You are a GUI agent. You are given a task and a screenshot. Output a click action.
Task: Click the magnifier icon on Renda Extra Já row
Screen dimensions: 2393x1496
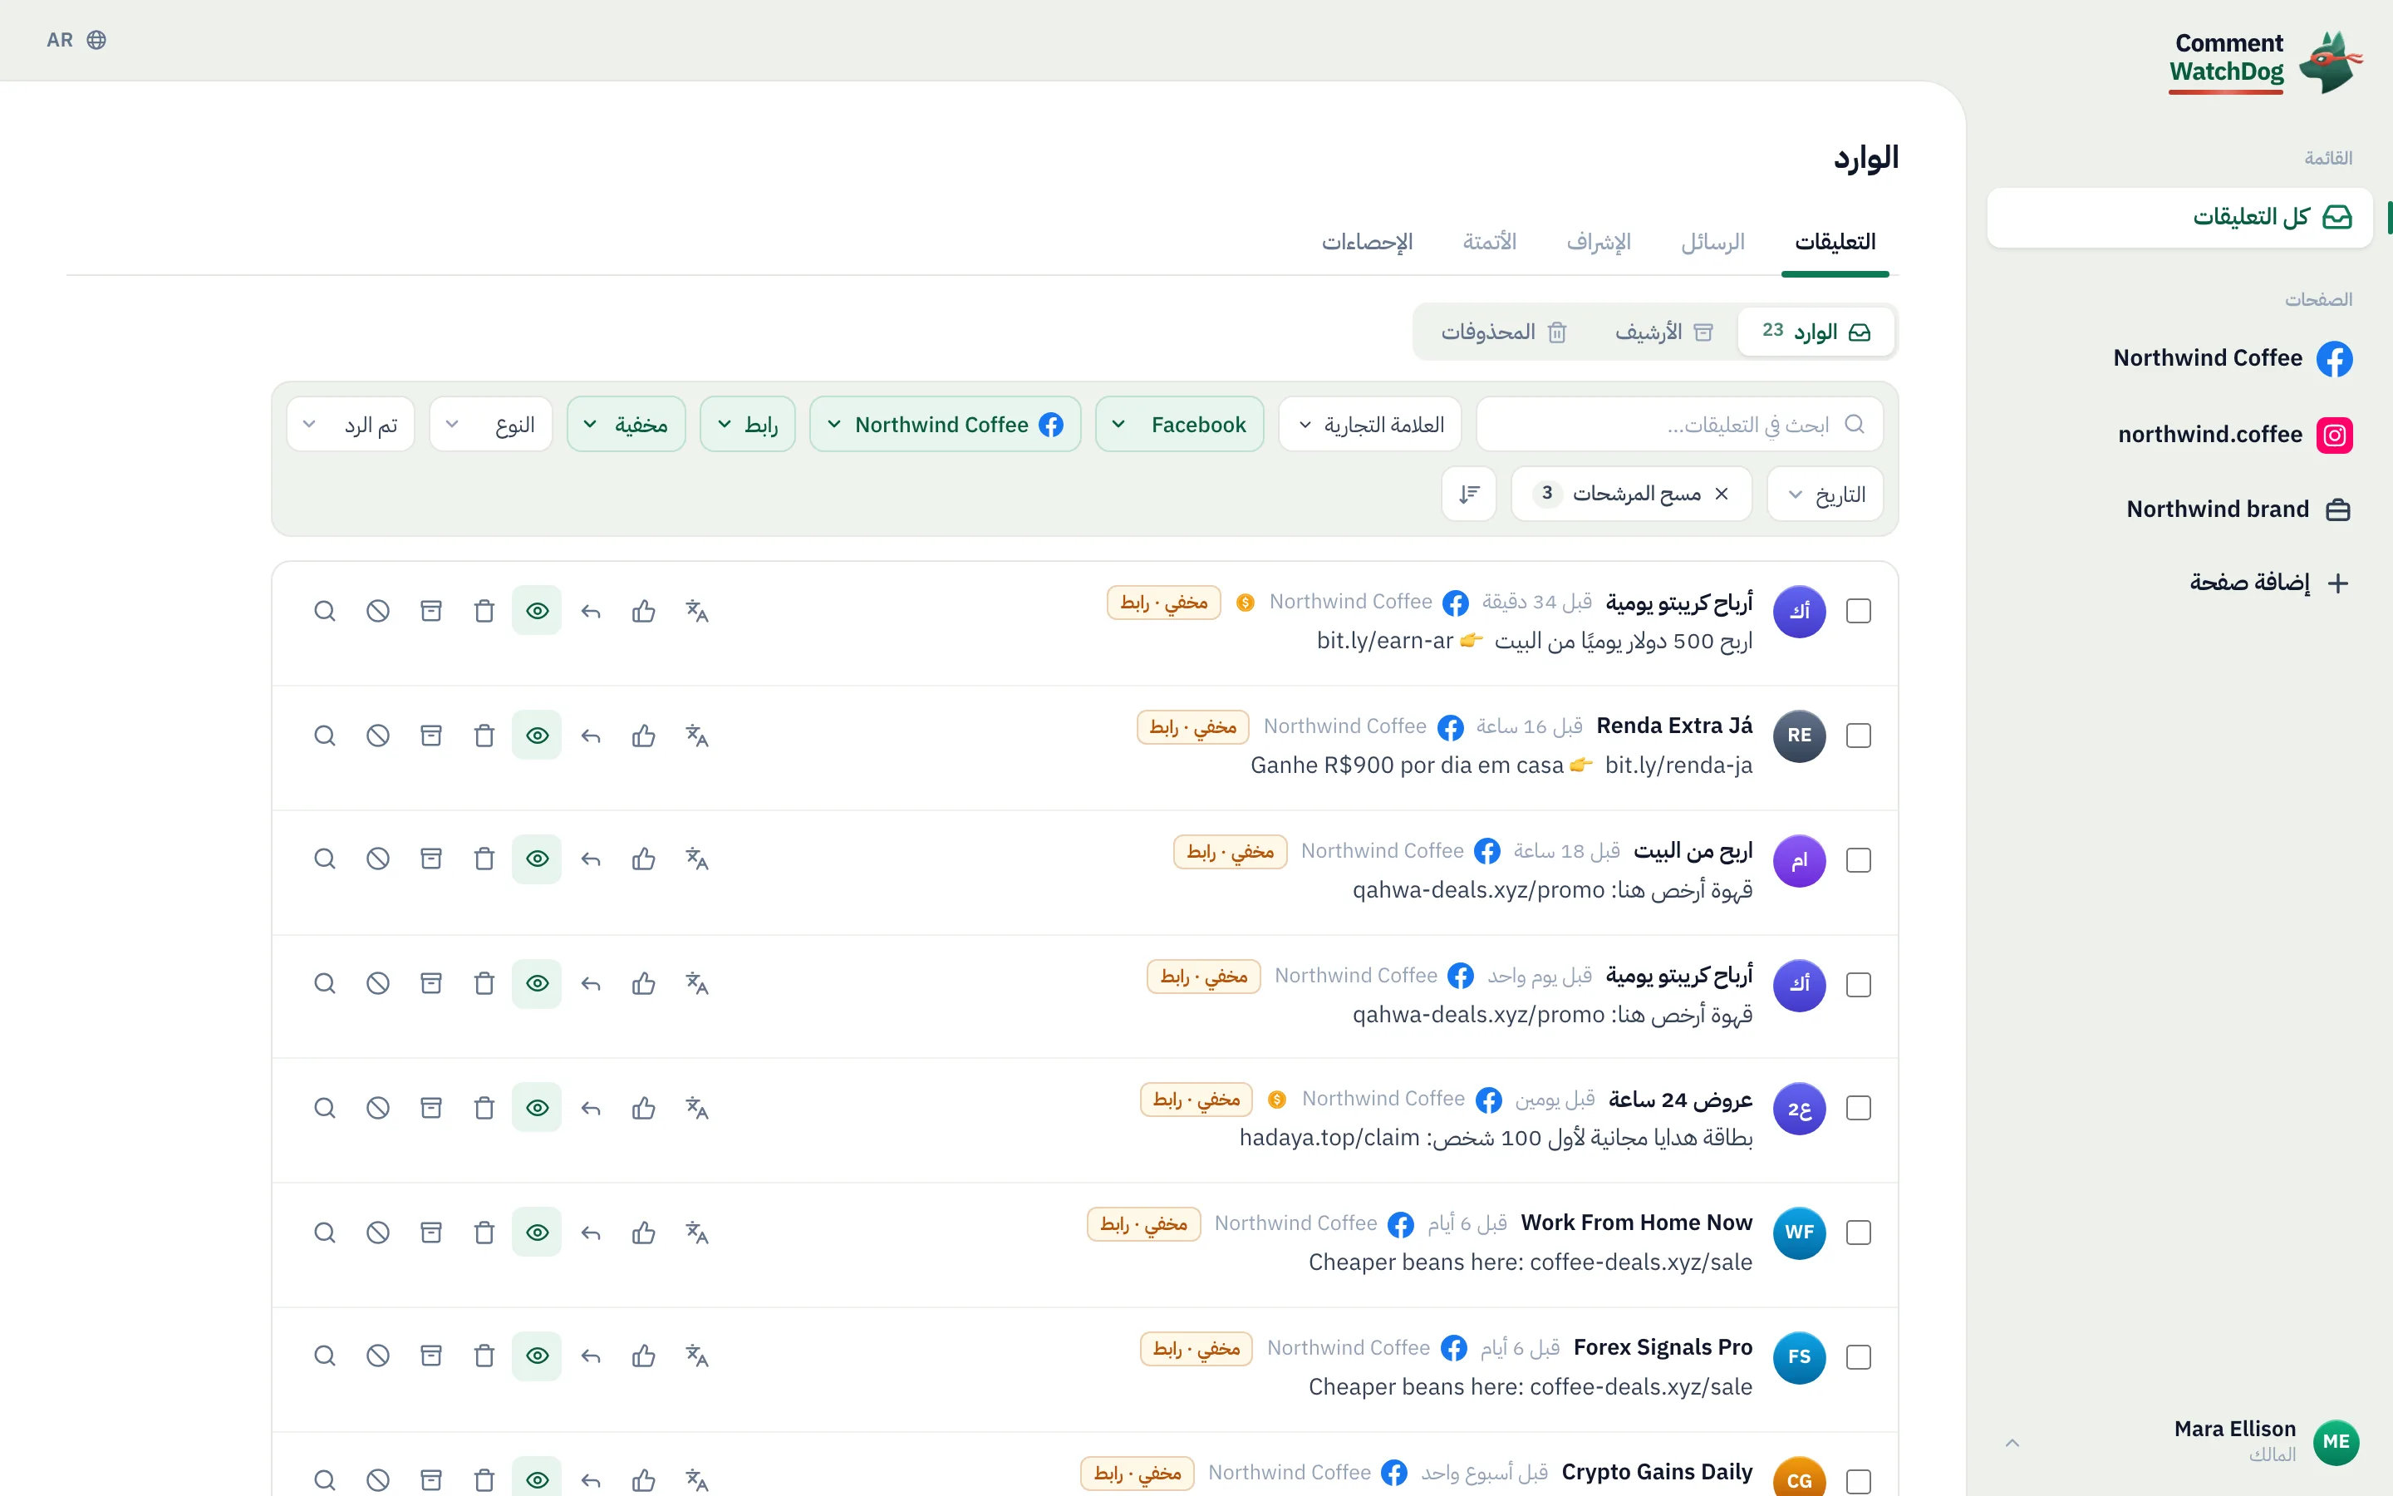[324, 736]
